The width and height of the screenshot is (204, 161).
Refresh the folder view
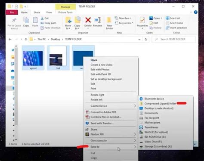146,39
